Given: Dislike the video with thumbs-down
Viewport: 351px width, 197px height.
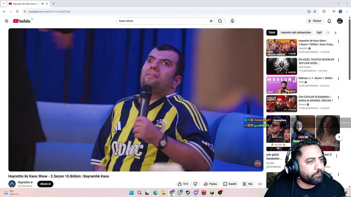Looking at the screenshot, I should (x=195, y=184).
